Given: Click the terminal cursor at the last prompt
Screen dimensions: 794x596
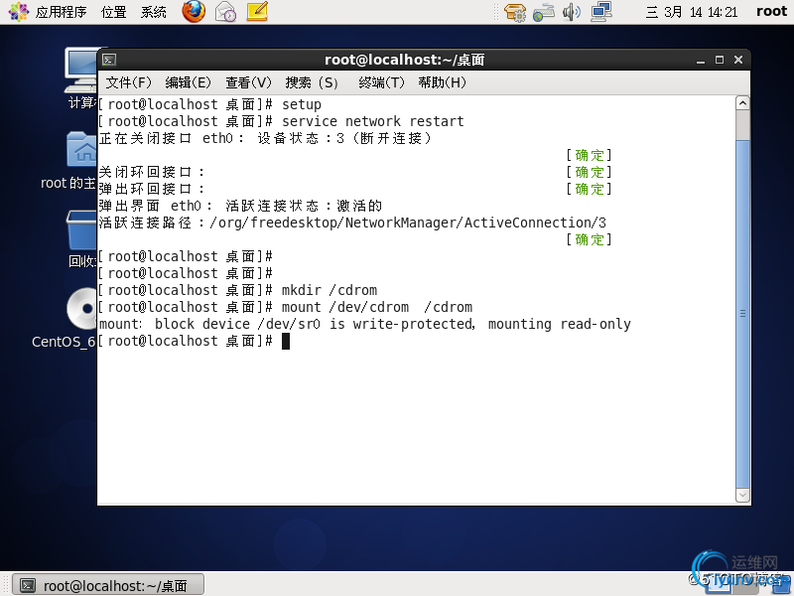Looking at the screenshot, I should [286, 342].
